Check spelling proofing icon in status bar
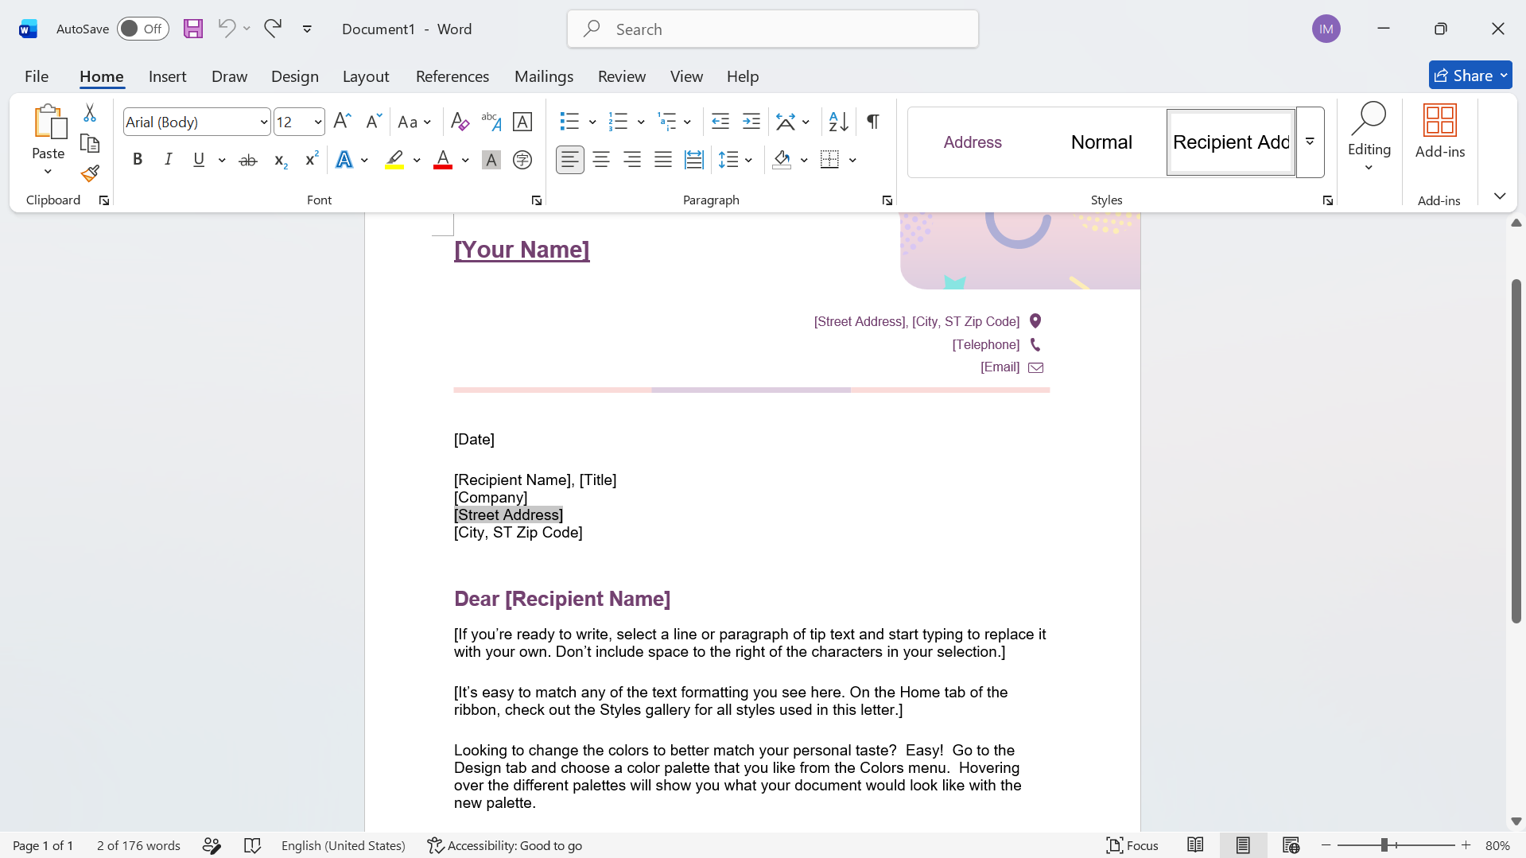The image size is (1526, 858). [x=252, y=845]
